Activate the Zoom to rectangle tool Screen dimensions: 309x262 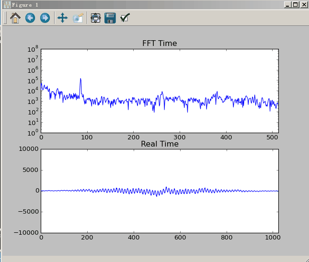coord(78,18)
